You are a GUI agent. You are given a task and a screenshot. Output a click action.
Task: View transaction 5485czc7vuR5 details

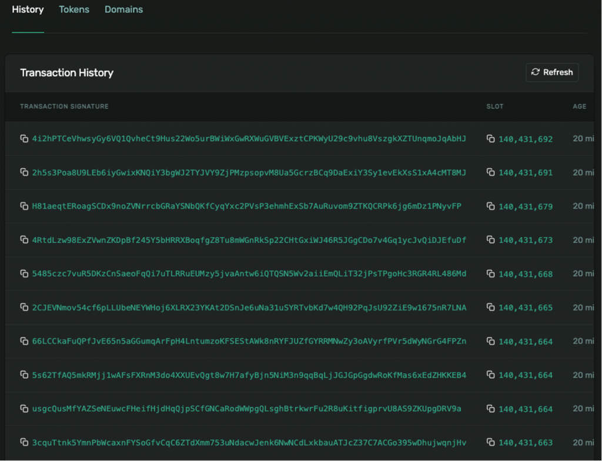249,273
